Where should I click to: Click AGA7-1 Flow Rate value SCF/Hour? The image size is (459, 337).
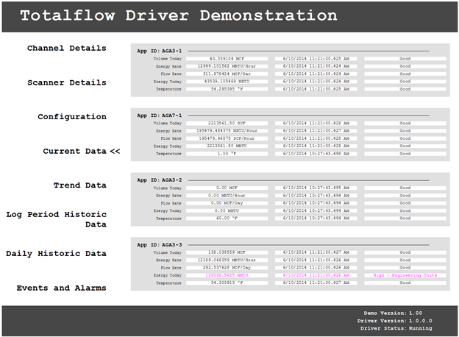click(x=227, y=138)
